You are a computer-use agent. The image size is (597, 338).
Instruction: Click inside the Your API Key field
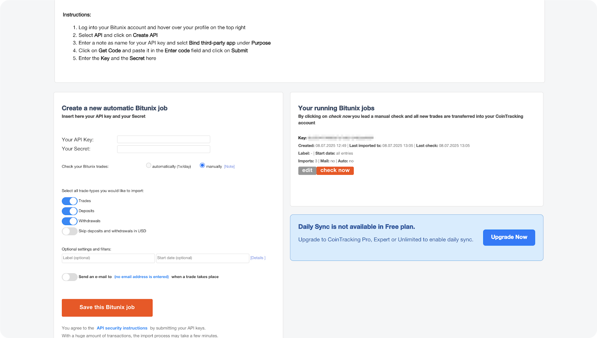tap(163, 139)
